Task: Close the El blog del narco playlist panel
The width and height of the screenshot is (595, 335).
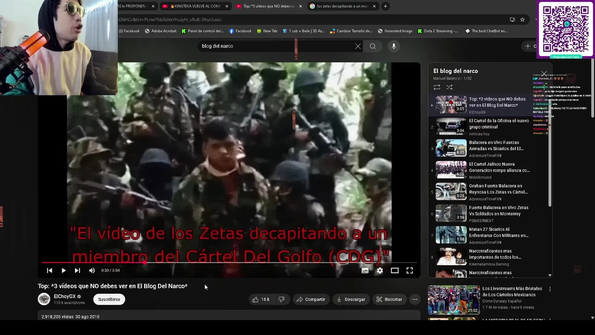Action: (x=544, y=74)
